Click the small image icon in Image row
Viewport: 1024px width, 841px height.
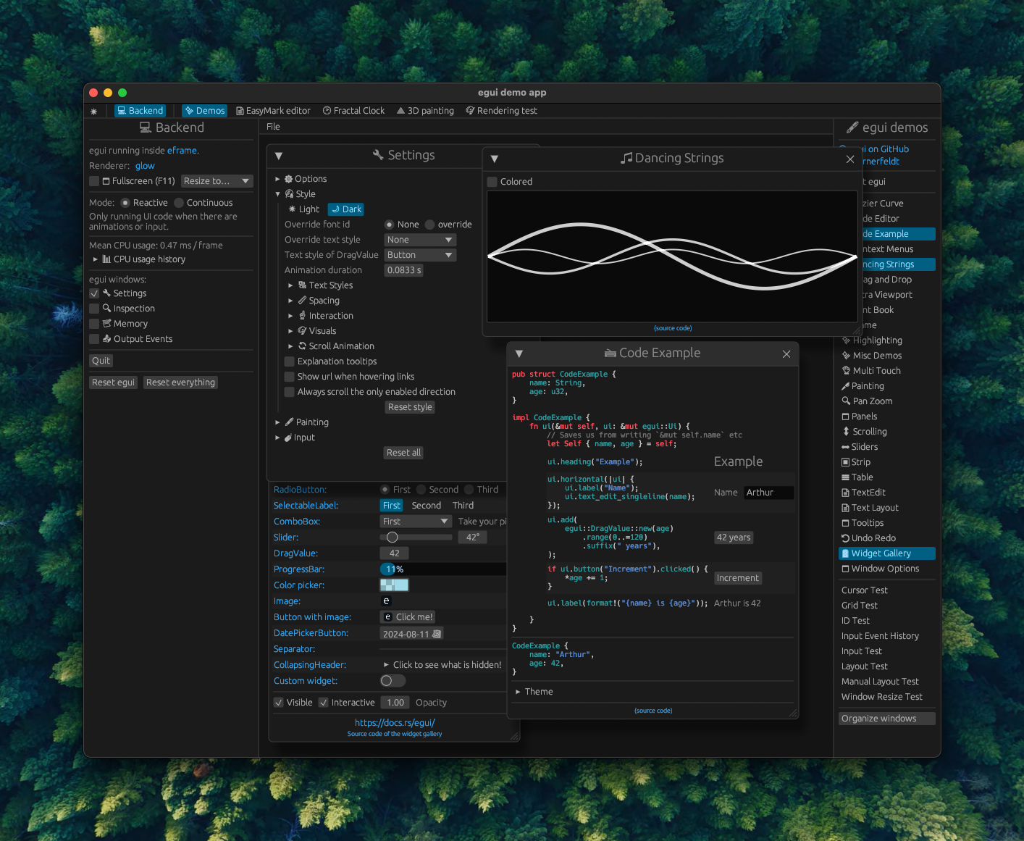[x=386, y=601]
